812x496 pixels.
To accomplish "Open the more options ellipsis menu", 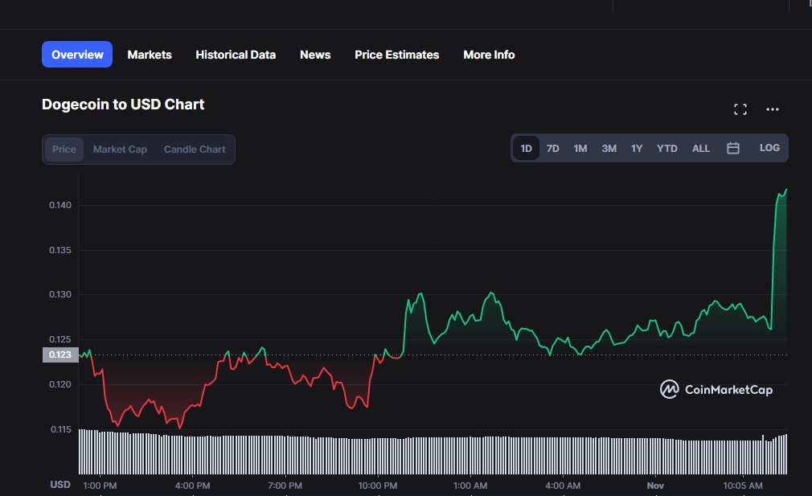I will (x=773, y=109).
